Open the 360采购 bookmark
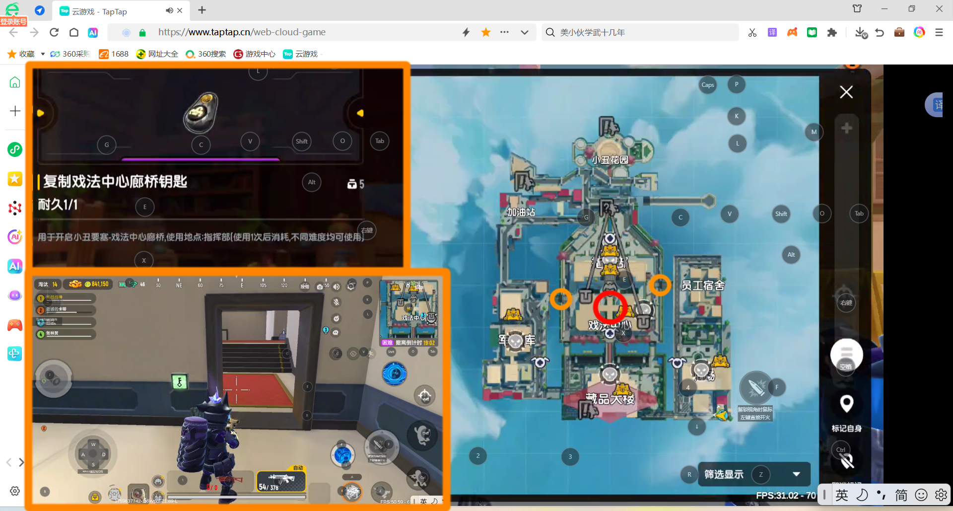The image size is (953, 511). tap(70, 54)
